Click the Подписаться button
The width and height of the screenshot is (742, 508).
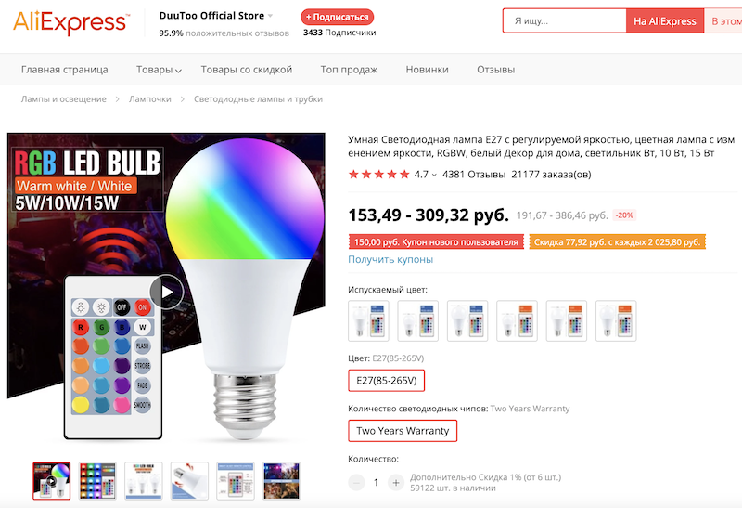[x=338, y=17]
